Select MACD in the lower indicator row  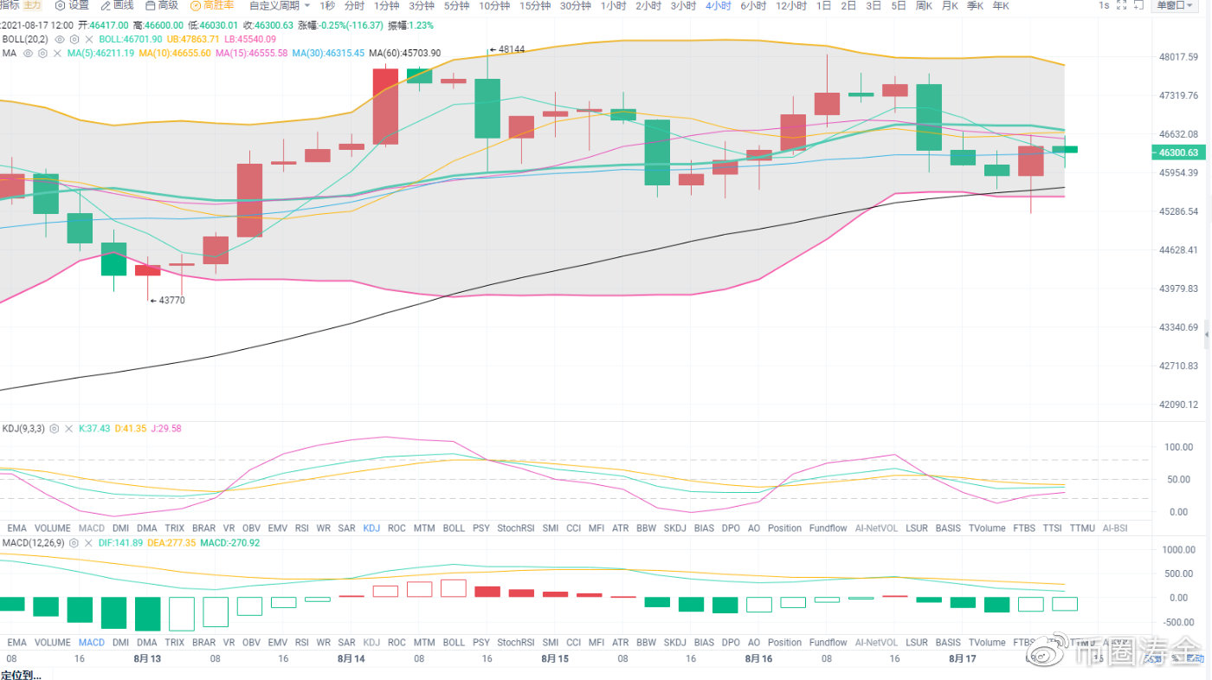(x=91, y=643)
